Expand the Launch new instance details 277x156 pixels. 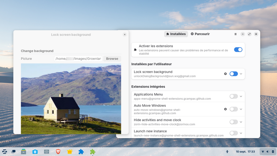click(x=241, y=133)
